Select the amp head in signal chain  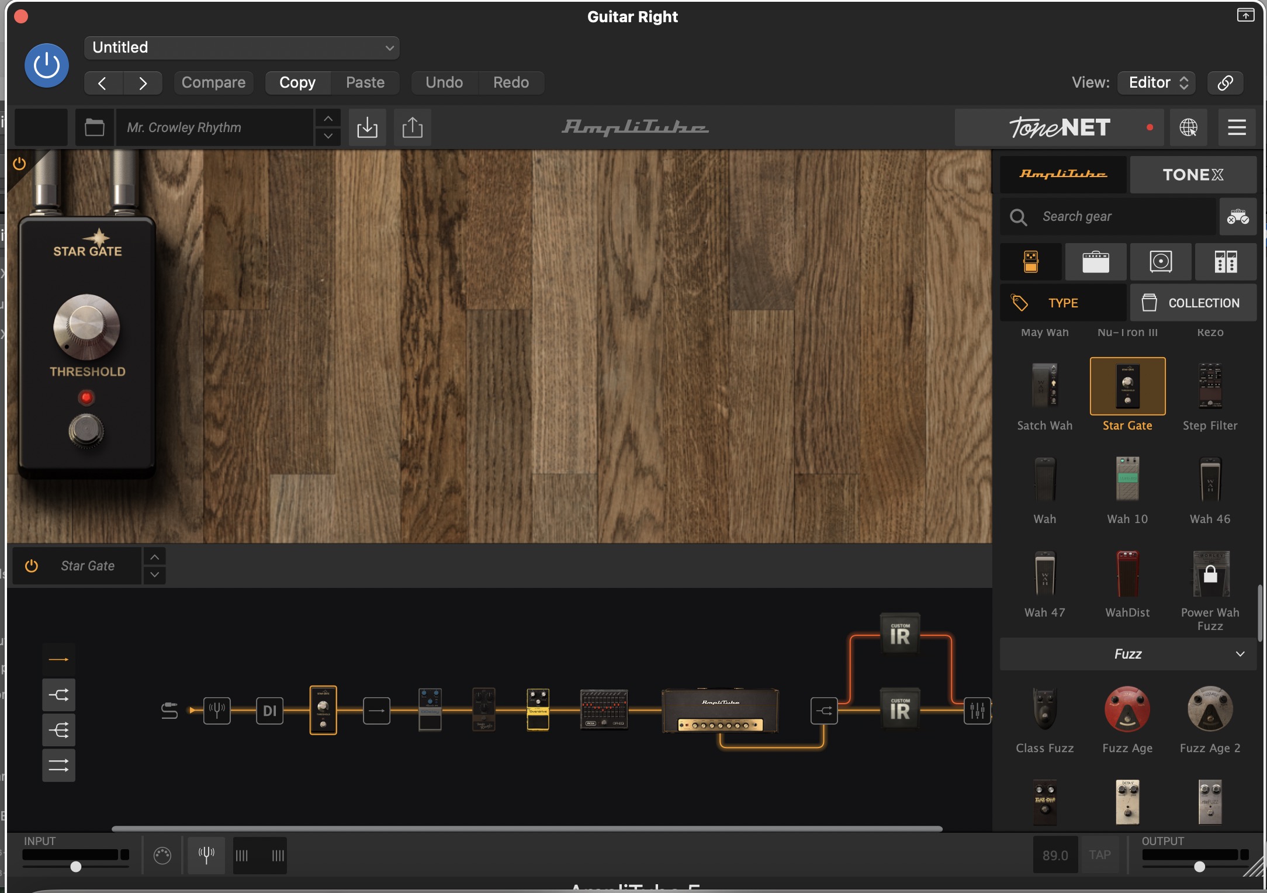tap(720, 711)
